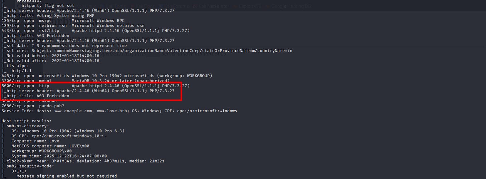Screen dimensions: 486x179
Task: Click 'Message signing enabled but not required'
Action: pyautogui.click(x=66, y=176)
